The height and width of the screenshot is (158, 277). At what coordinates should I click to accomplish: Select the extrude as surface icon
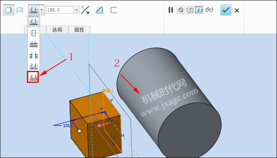coord(20,10)
